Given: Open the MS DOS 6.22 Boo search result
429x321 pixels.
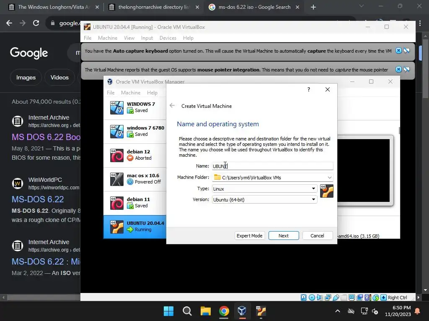Looking at the screenshot, I should [46, 137].
